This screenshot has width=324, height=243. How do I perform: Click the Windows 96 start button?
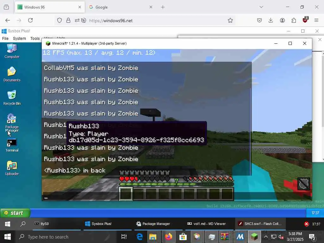coord(15,213)
